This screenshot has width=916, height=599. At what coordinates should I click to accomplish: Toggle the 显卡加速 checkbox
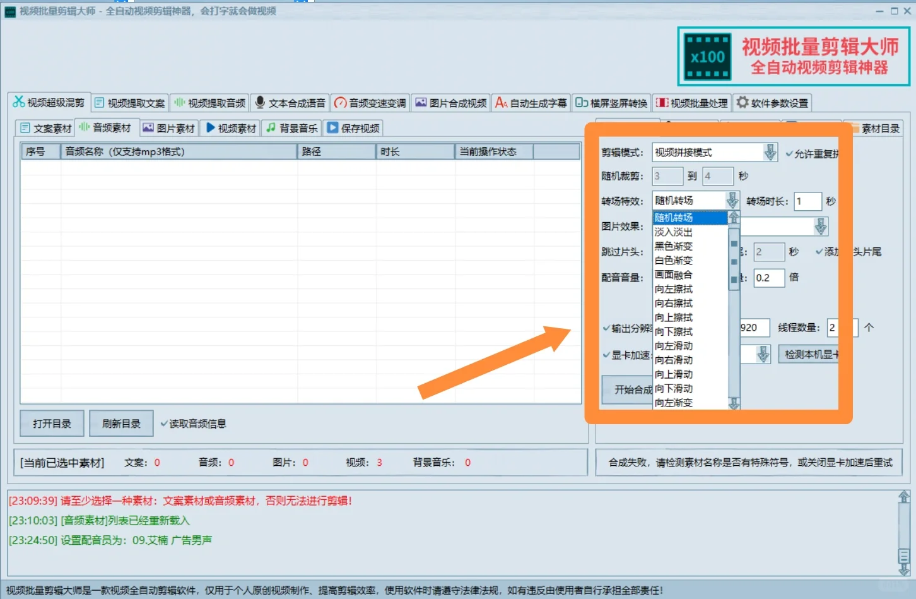(x=606, y=355)
